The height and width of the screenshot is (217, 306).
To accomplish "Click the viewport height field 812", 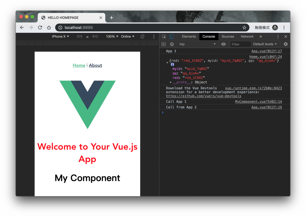I will click(x=95, y=37).
